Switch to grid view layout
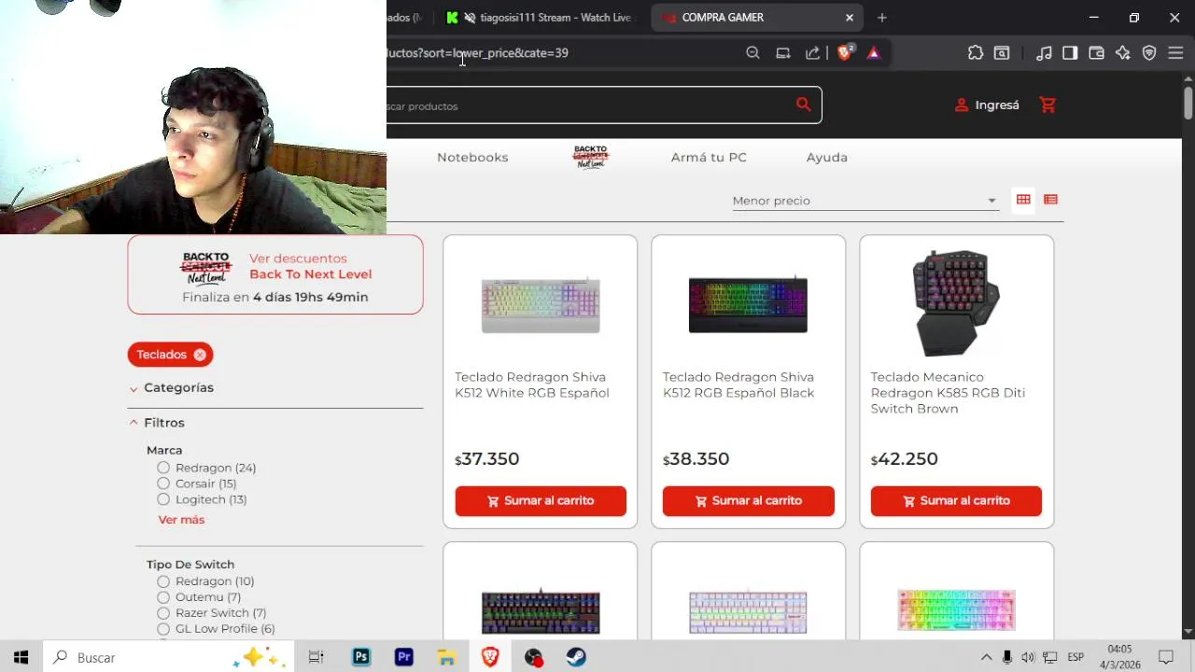Image resolution: width=1195 pixels, height=672 pixels. pyautogui.click(x=1023, y=199)
